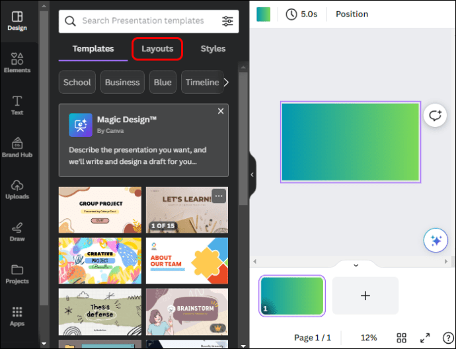This screenshot has width=456, height=349.
Task: Open the Text panel
Action: click(x=17, y=105)
